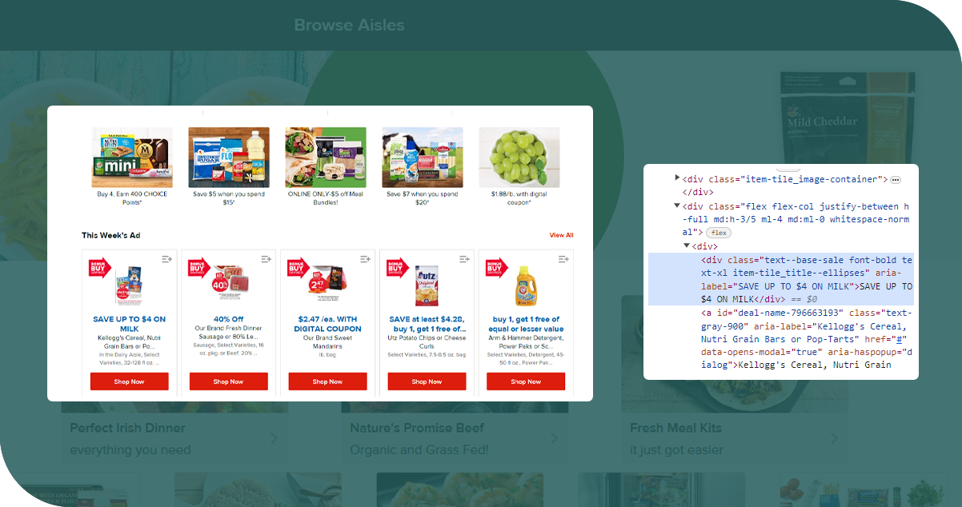
Task: Click the ellipsis badge after item-tile_image-container
Action: coord(896,179)
